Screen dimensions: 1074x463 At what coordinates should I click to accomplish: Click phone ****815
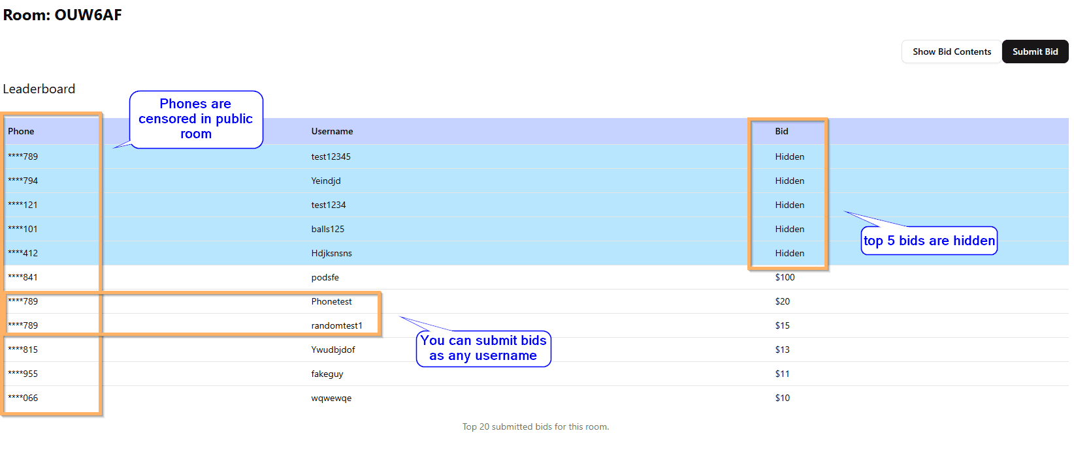pyautogui.click(x=23, y=350)
